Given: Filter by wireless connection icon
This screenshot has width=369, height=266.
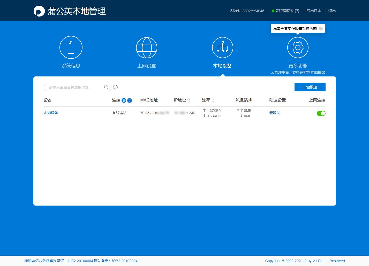Looking at the screenshot, I should pyautogui.click(x=124, y=100).
